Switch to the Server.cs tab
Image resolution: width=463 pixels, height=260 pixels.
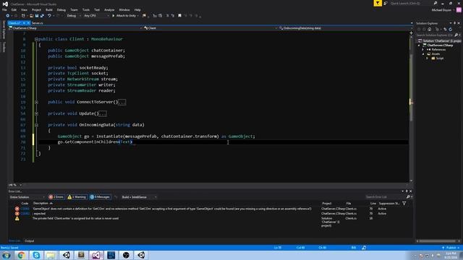[38, 22]
